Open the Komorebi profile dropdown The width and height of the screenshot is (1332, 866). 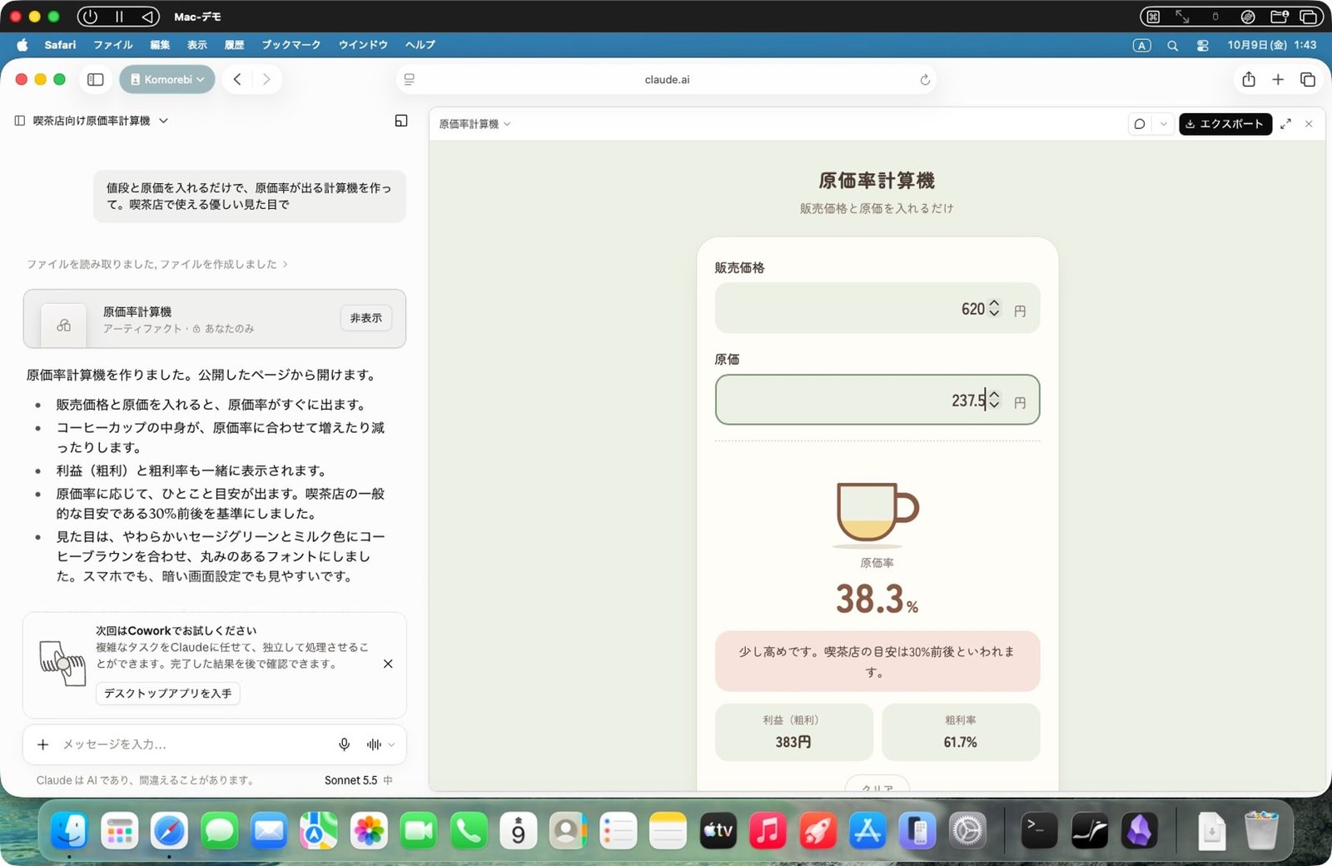coord(167,79)
